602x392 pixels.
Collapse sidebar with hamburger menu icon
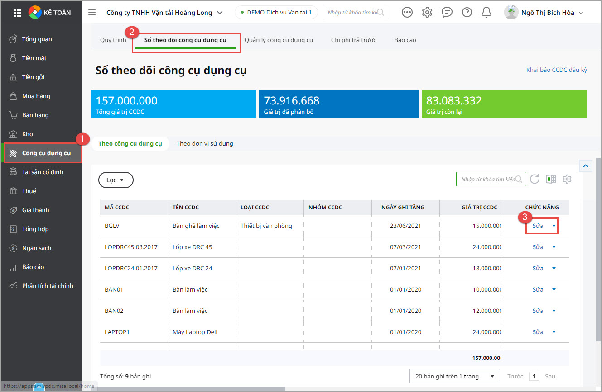pyautogui.click(x=92, y=12)
